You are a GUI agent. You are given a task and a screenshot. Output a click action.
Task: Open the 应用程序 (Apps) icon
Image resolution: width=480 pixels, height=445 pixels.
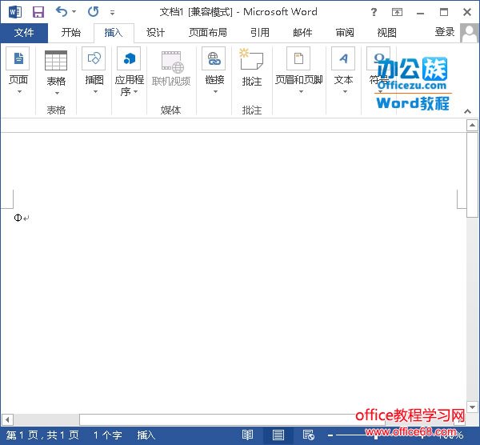(x=129, y=58)
